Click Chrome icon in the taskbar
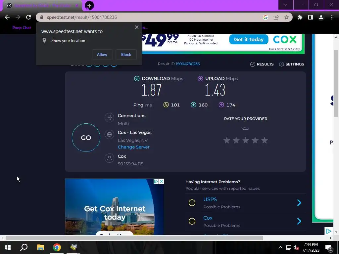Image resolution: width=339 pixels, height=254 pixels. click(x=57, y=247)
